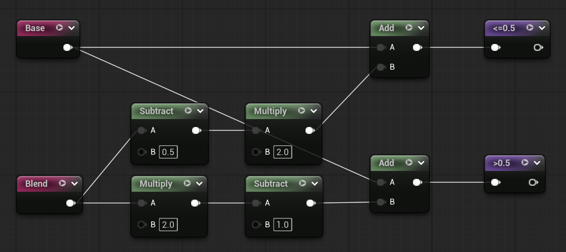Expand the Base node chevron
Viewport: 566px width, 252px height.
[71, 28]
